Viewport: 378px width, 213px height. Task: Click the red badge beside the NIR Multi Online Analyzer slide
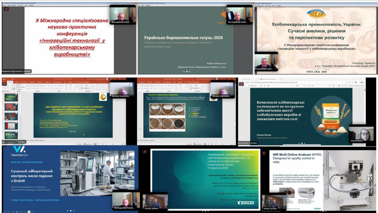(x=264, y=153)
